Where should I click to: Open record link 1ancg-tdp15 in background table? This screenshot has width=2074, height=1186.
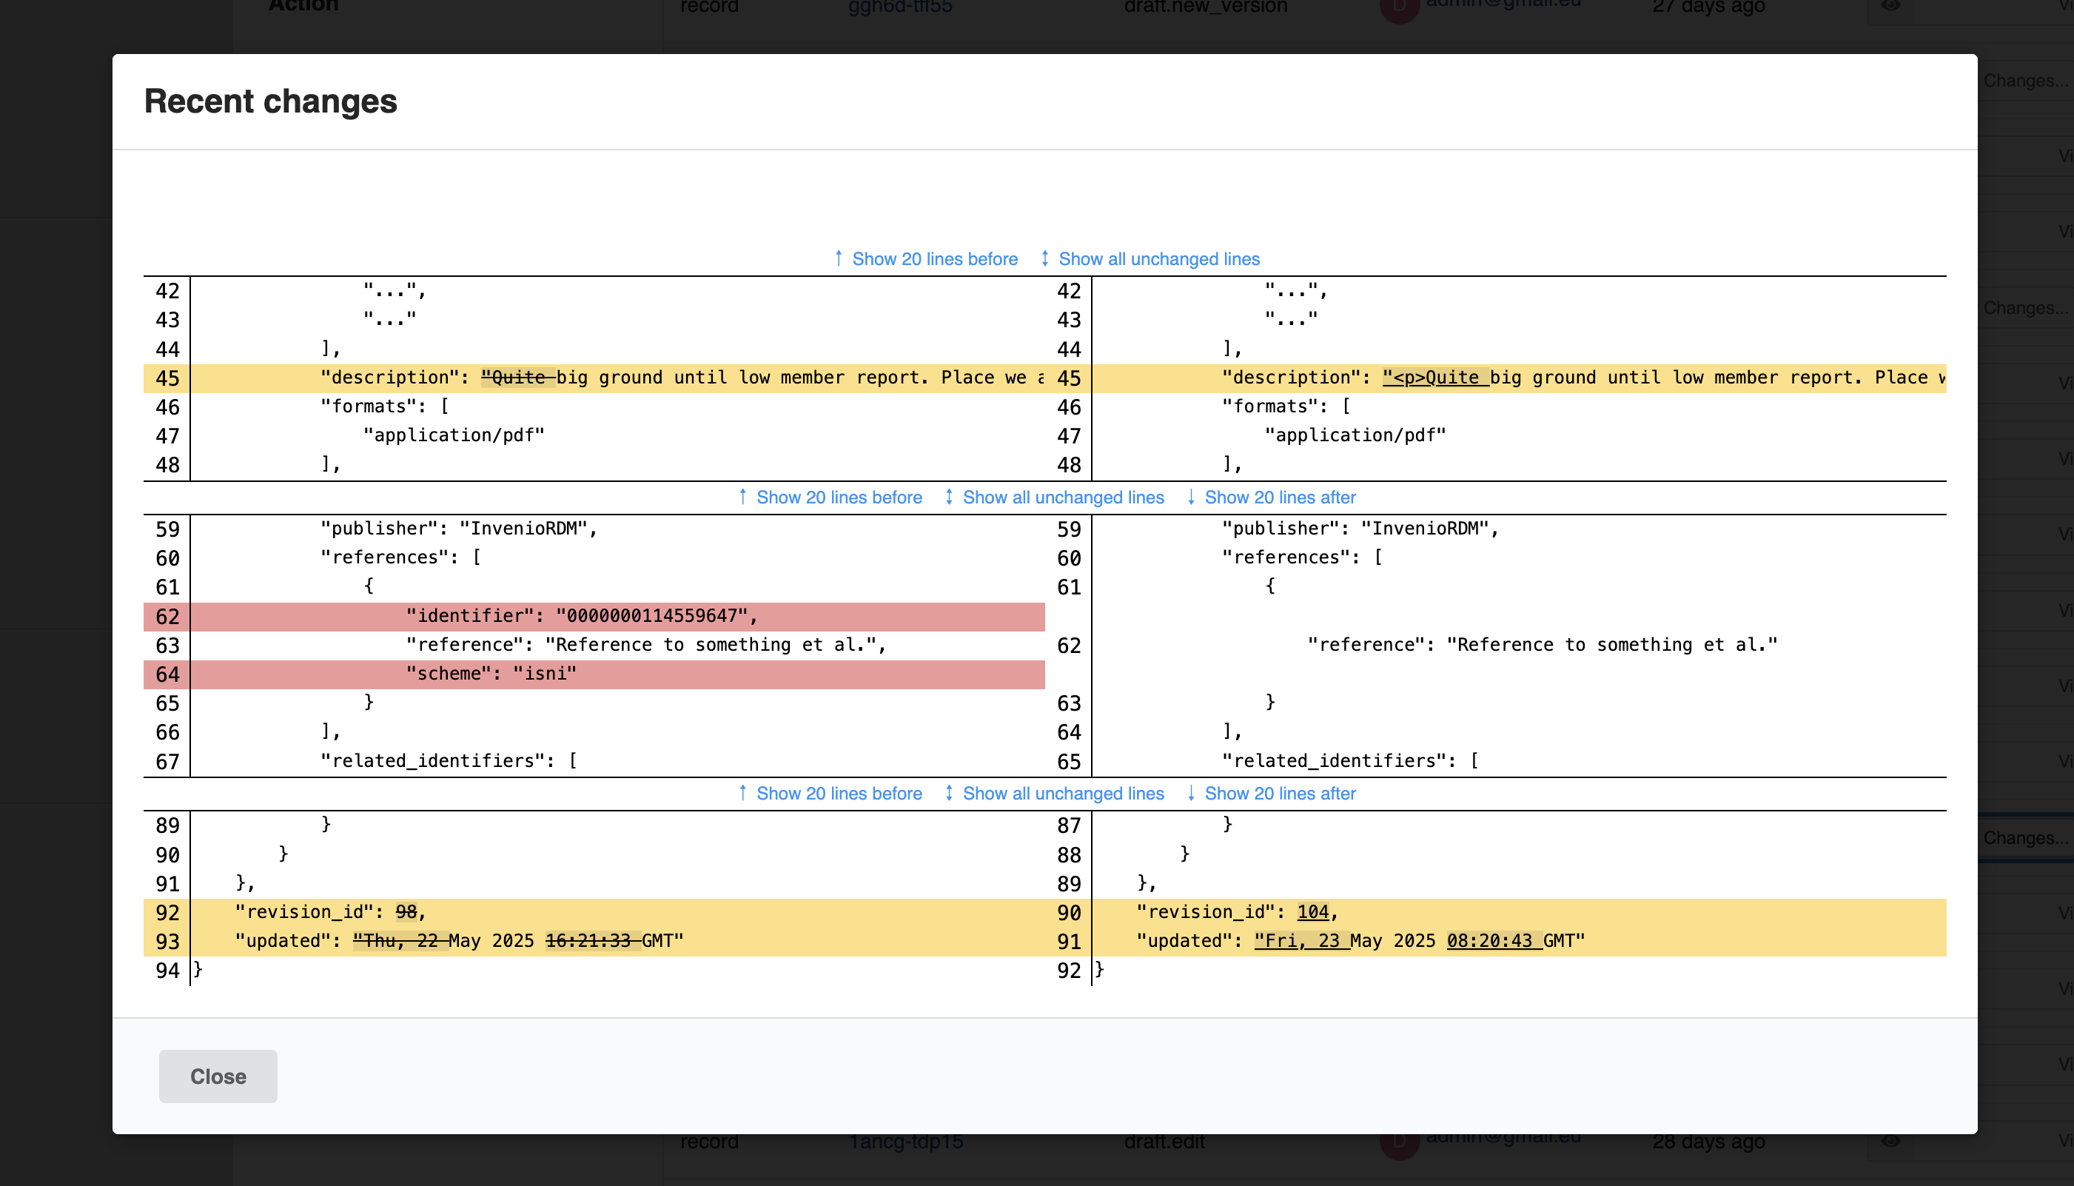(x=905, y=1142)
